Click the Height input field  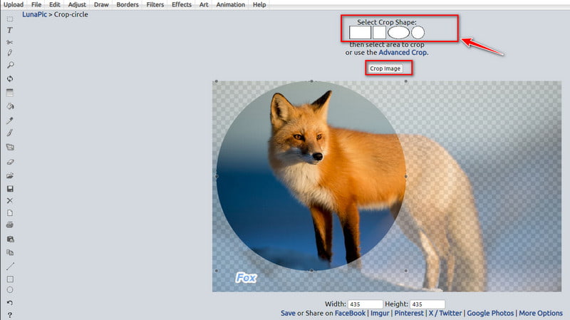(427, 304)
